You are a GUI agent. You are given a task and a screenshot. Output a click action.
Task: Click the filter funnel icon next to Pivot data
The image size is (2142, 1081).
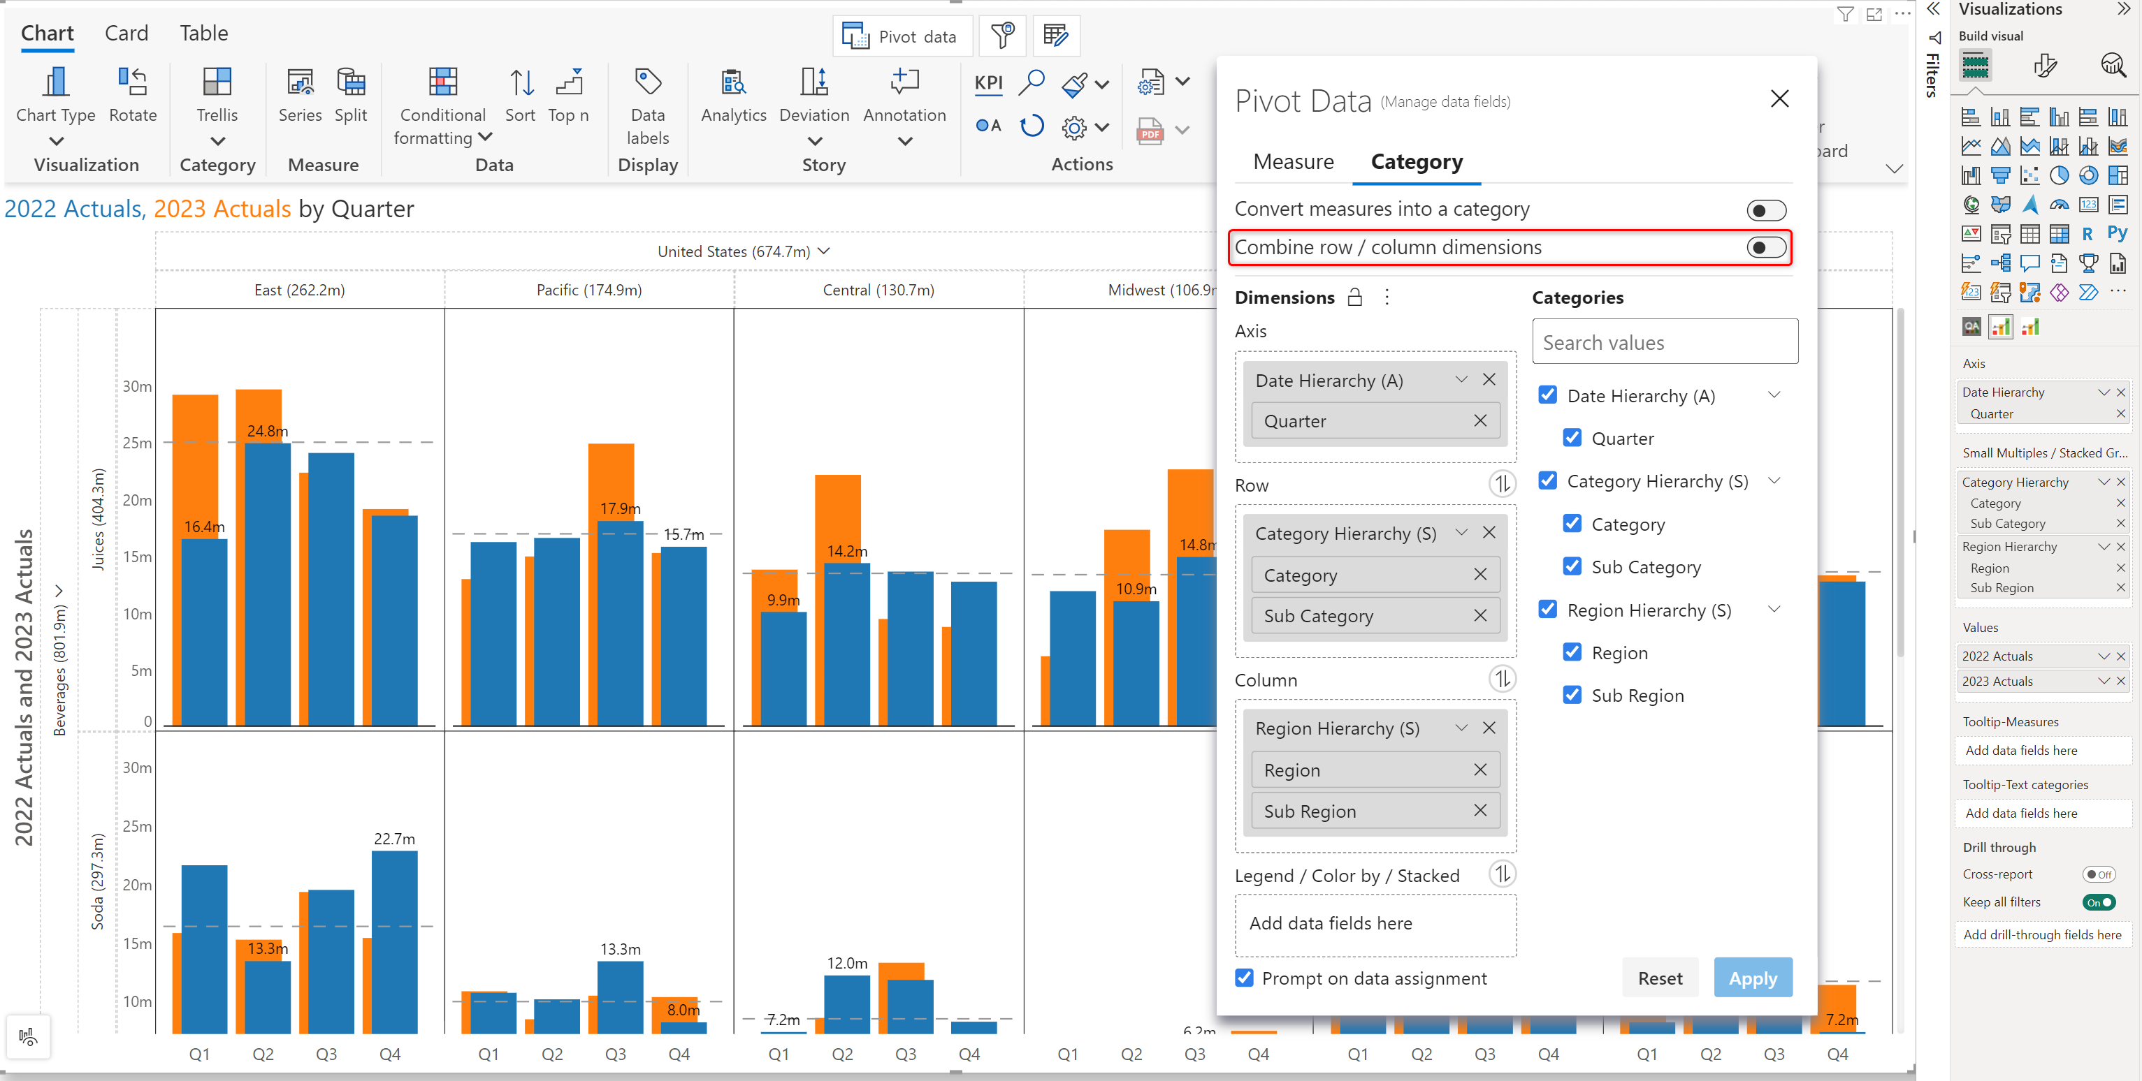pyautogui.click(x=1002, y=36)
